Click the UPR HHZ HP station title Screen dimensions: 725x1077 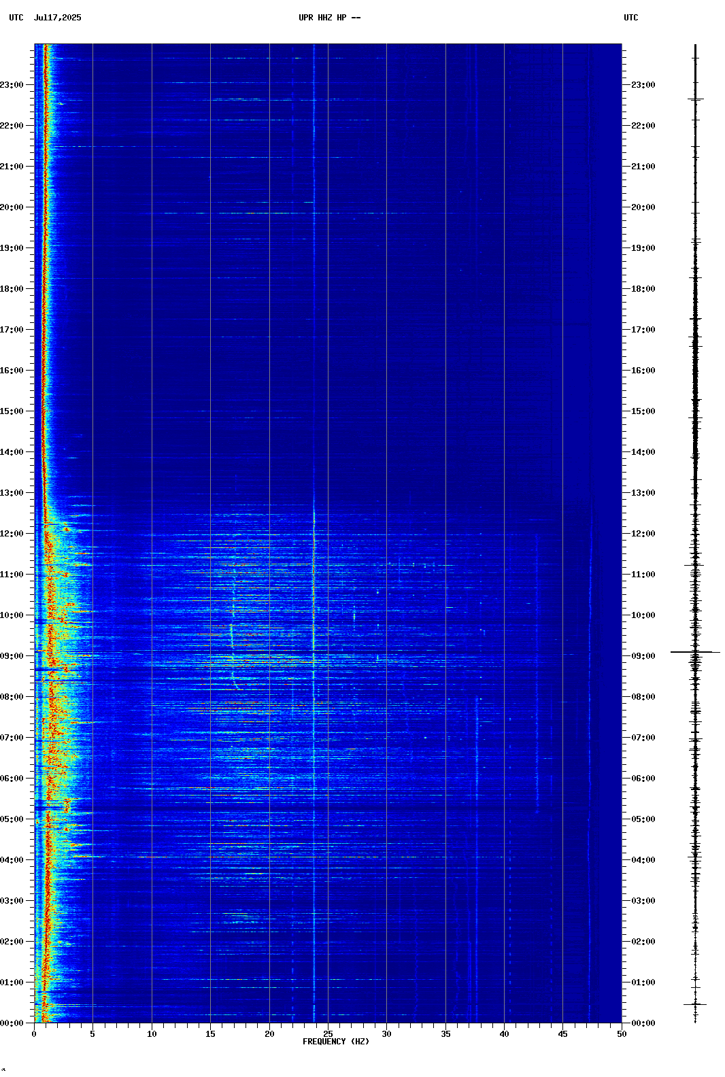coord(329,18)
